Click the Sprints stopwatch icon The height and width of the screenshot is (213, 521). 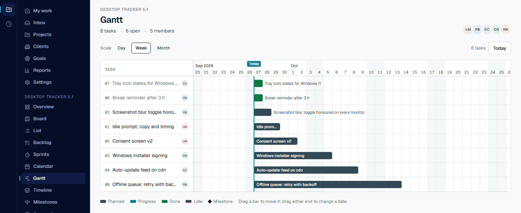click(x=27, y=155)
